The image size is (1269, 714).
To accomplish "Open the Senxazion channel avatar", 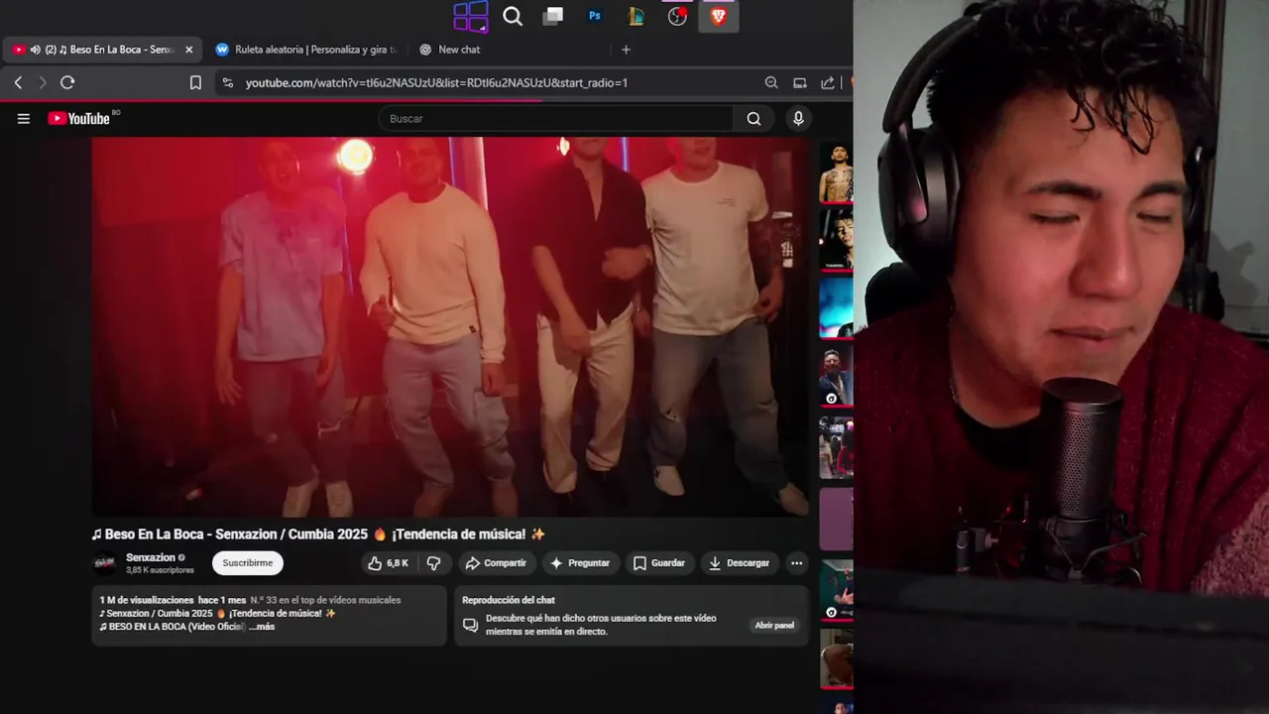I will click(105, 563).
